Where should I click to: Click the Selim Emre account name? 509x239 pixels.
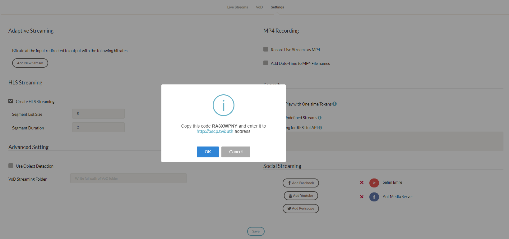click(392, 182)
